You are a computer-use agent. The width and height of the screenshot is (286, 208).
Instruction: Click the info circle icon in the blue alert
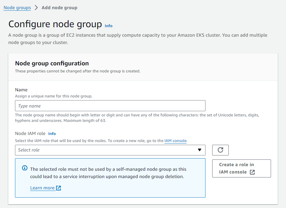click(x=25, y=168)
